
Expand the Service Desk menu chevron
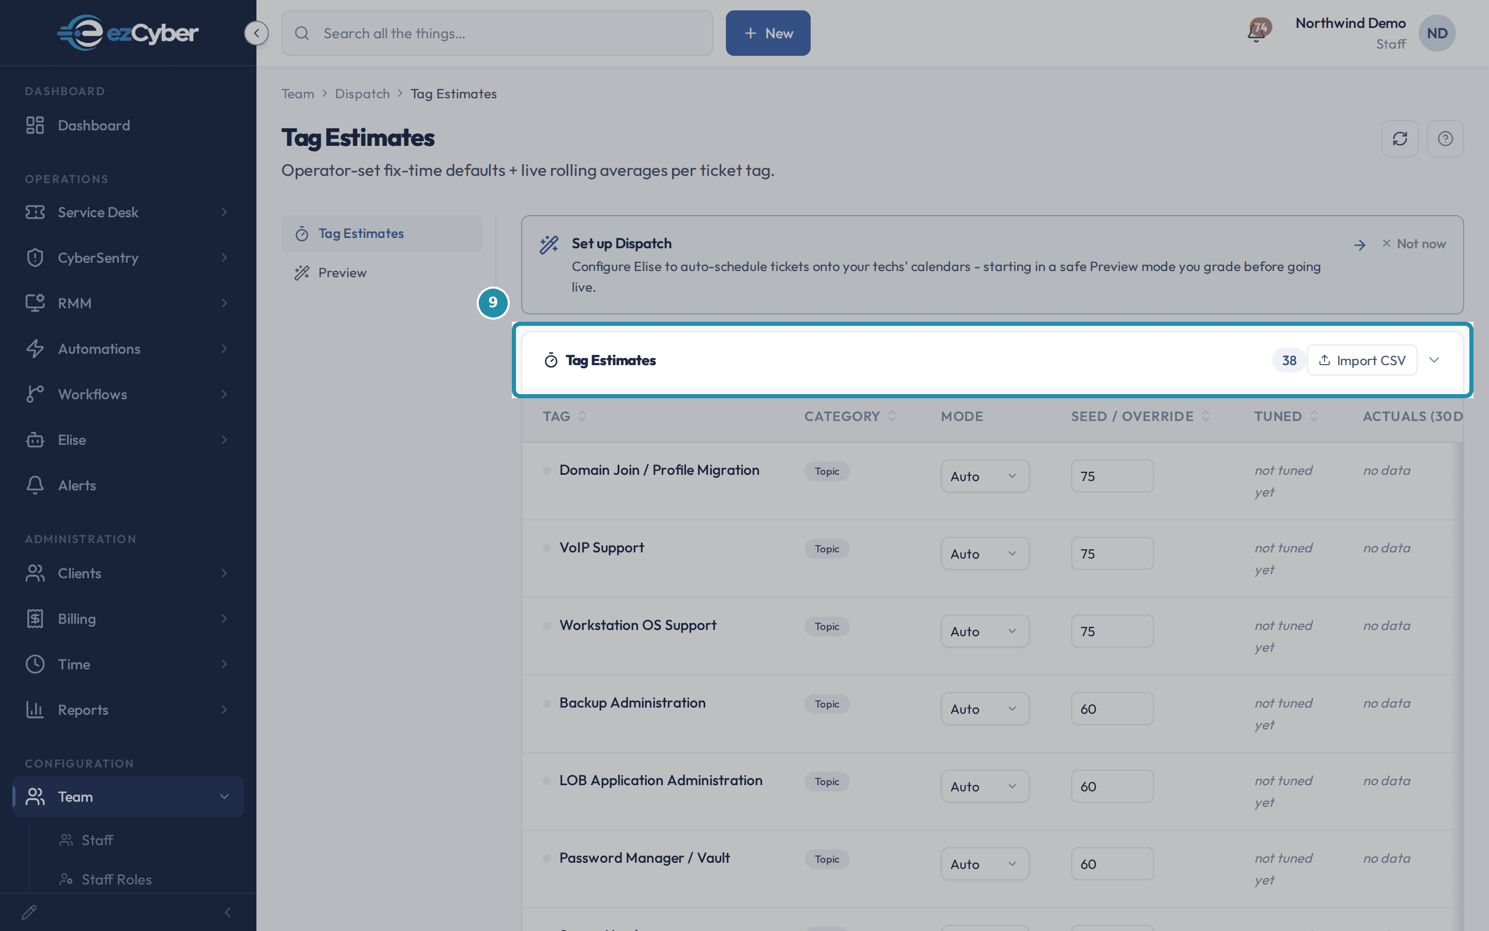[224, 212]
